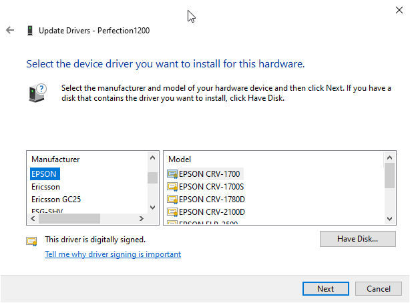Screen dimensions: 410x303
Task: Click the Model list vertical scrollbar thumb
Action: (x=389, y=176)
